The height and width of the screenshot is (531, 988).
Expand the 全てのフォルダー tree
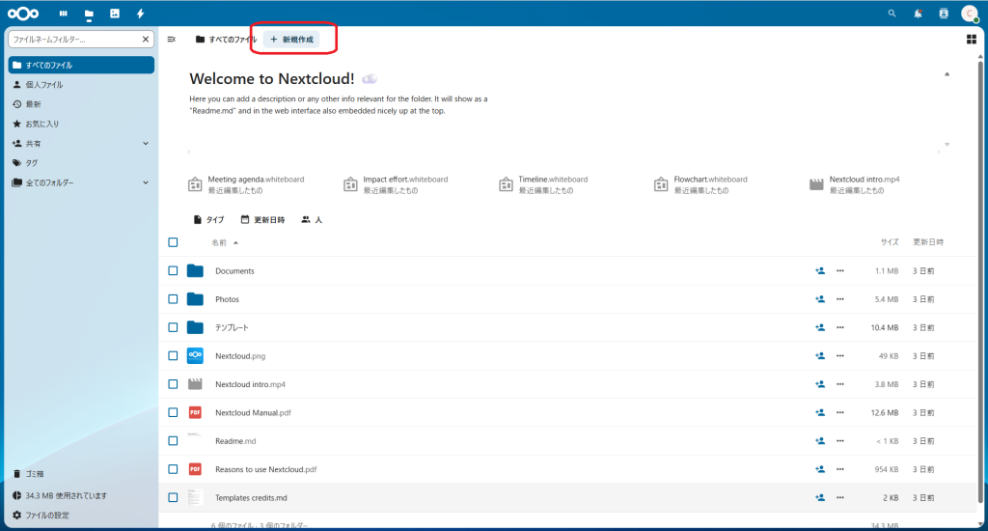[146, 182]
